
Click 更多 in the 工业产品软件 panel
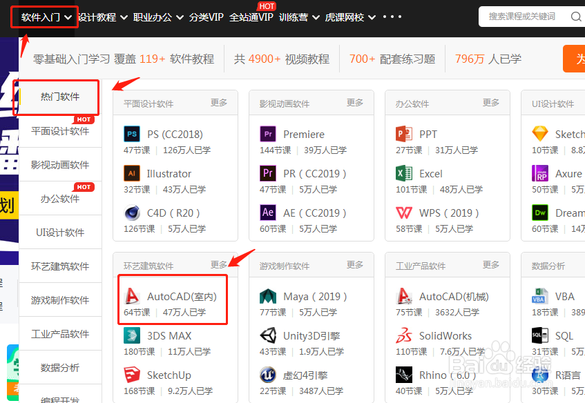491,265
